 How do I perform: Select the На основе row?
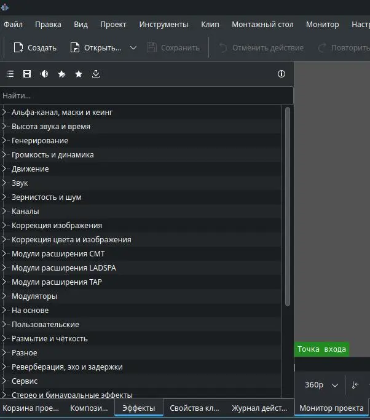point(141,310)
